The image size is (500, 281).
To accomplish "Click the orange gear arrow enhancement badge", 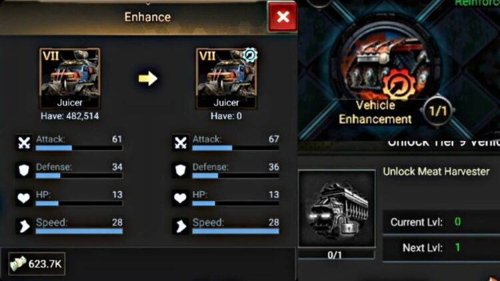I will (399, 85).
